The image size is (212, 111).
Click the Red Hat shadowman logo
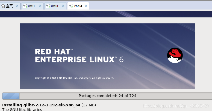[175, 55]
